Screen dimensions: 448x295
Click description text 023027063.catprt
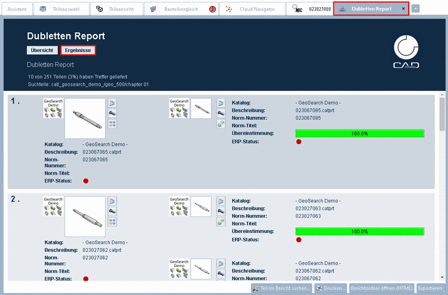[x=315, y=209]
